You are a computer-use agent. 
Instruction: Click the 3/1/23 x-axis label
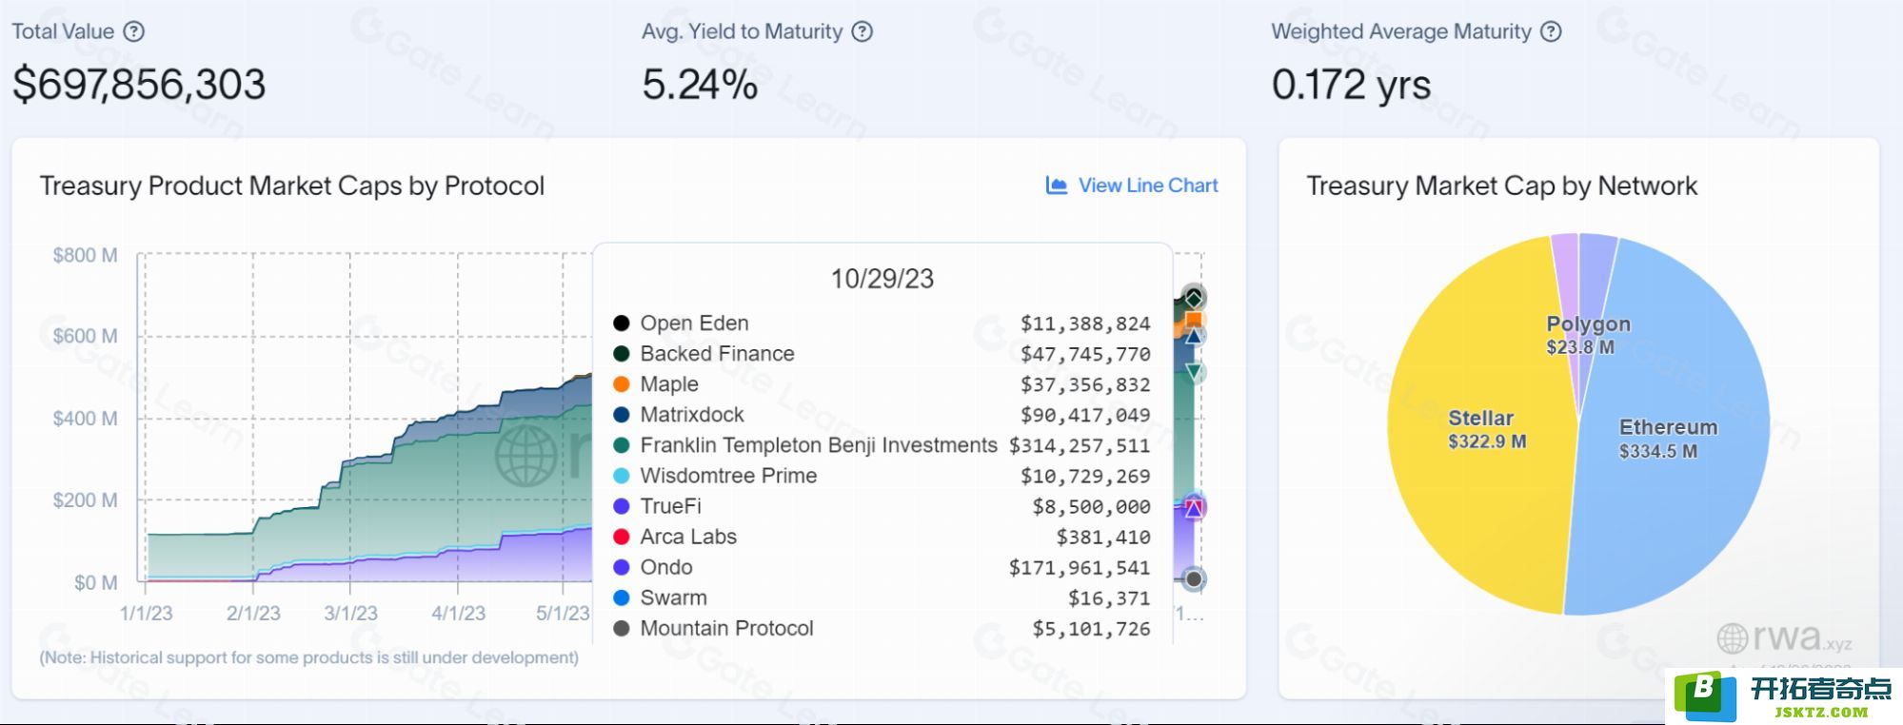point(350,614)
